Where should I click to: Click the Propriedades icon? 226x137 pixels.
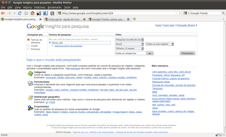31,108
